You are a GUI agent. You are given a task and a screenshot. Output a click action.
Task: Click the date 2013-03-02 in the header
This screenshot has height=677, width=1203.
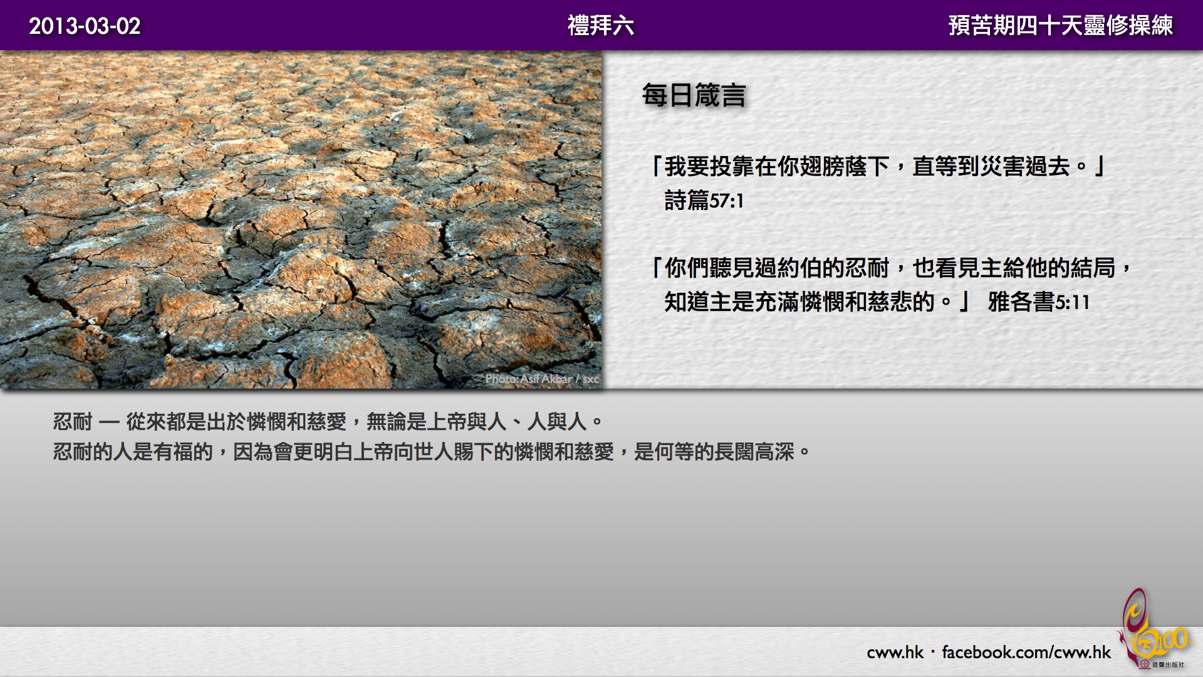pyautogui.click(x=85, y=26)
